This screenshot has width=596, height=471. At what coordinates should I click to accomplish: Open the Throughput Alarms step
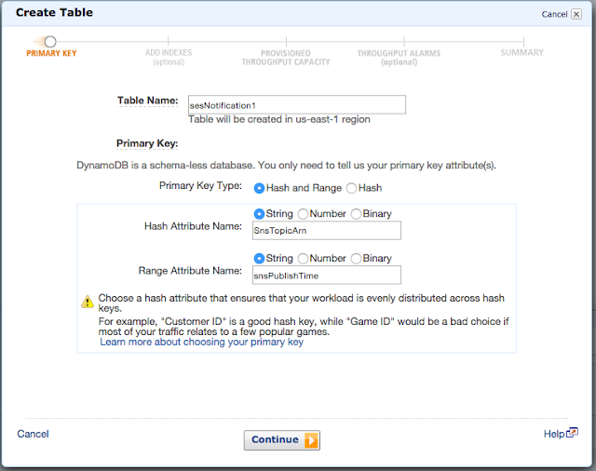399,58
